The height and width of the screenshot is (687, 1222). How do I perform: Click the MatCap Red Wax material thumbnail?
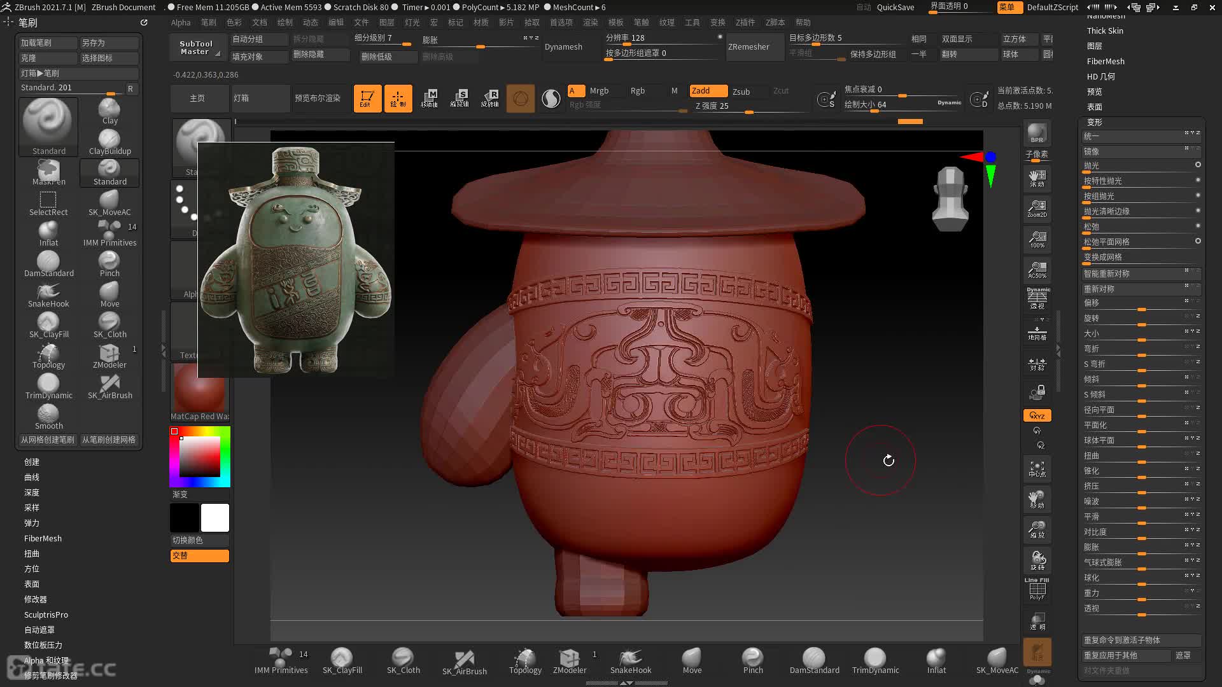pyautogui.click(x=200, y=392)
